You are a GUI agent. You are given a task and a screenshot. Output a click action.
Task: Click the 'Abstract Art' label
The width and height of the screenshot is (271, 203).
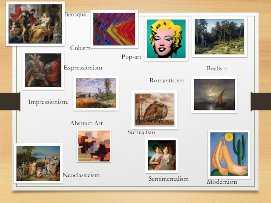coord(86,123)
